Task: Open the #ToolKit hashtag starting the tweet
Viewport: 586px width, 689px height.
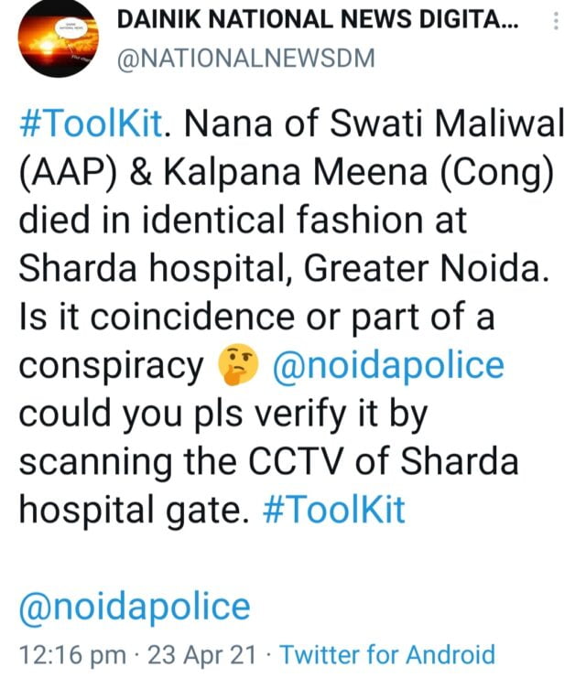Action: coord(92,125)
